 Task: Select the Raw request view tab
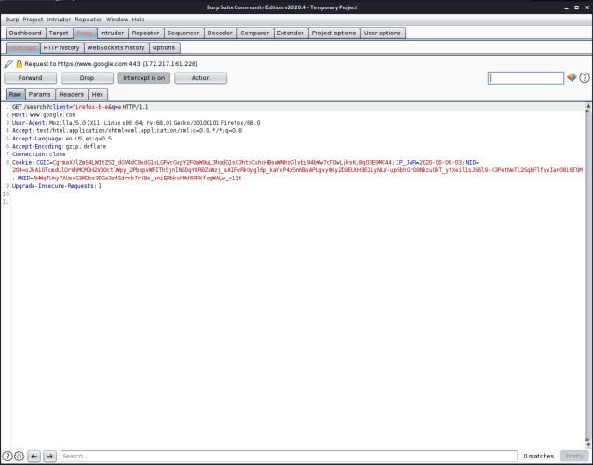[x=15, y=95]
